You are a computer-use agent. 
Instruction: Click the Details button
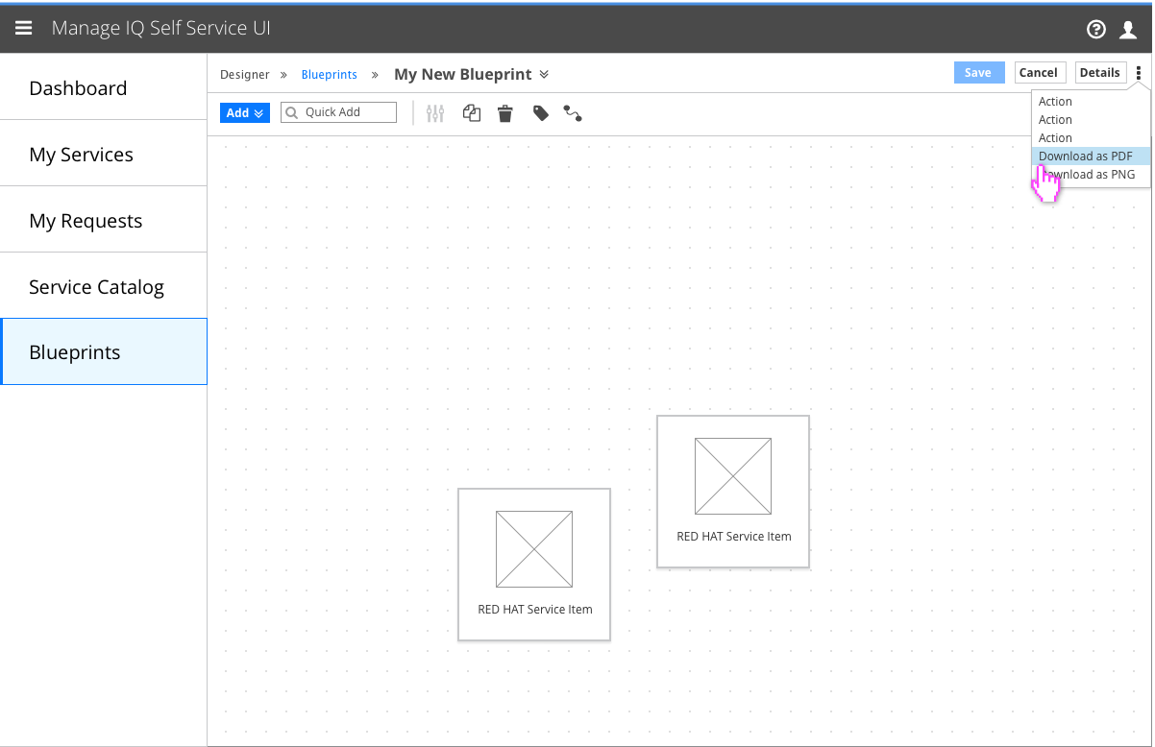coord(1099,72)
